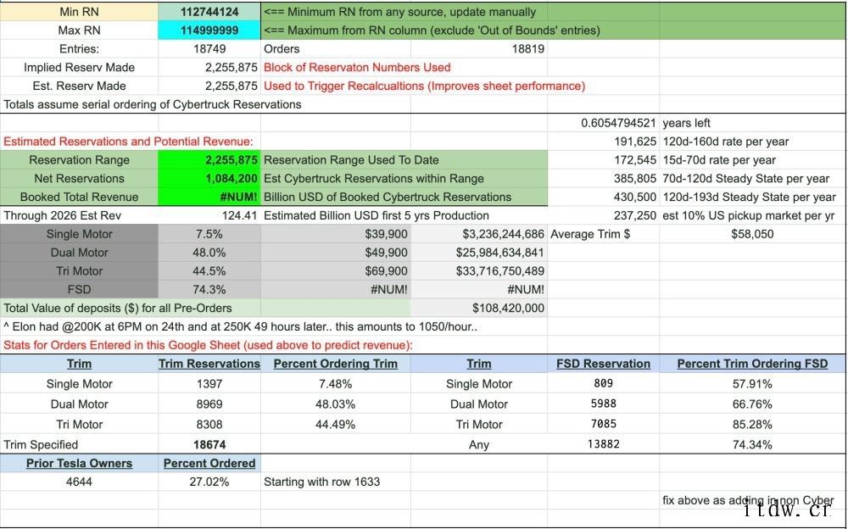Select the 74.34% FSD percentage cell
This screenshot has height=529, width=848.
752,444
